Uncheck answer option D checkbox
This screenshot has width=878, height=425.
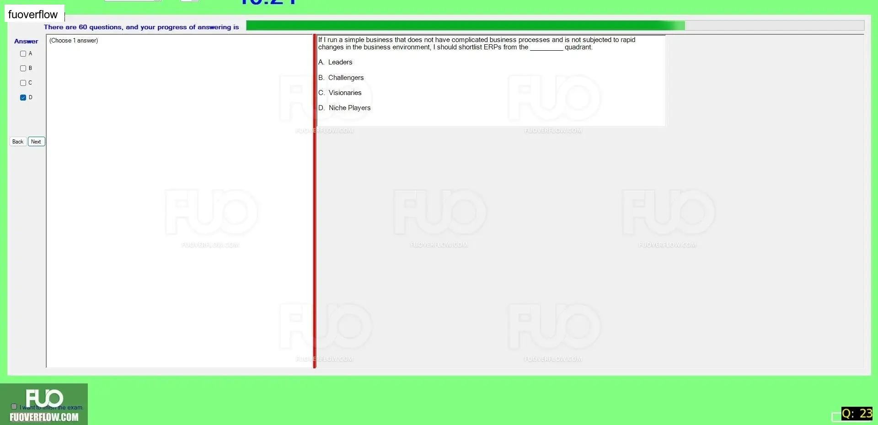click(x=23, y=97)
